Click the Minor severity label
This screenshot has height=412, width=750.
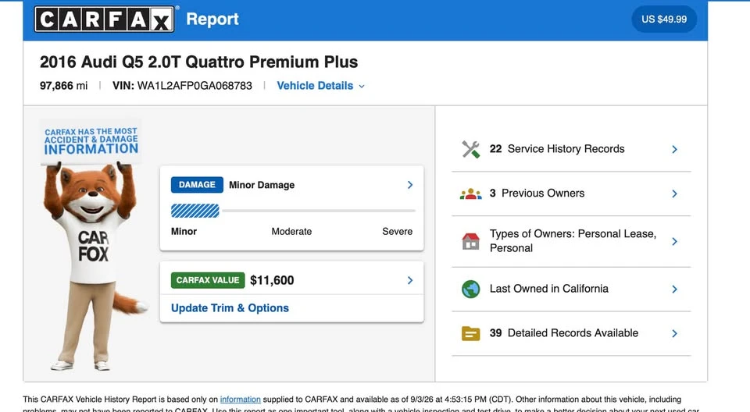point(184,231)
